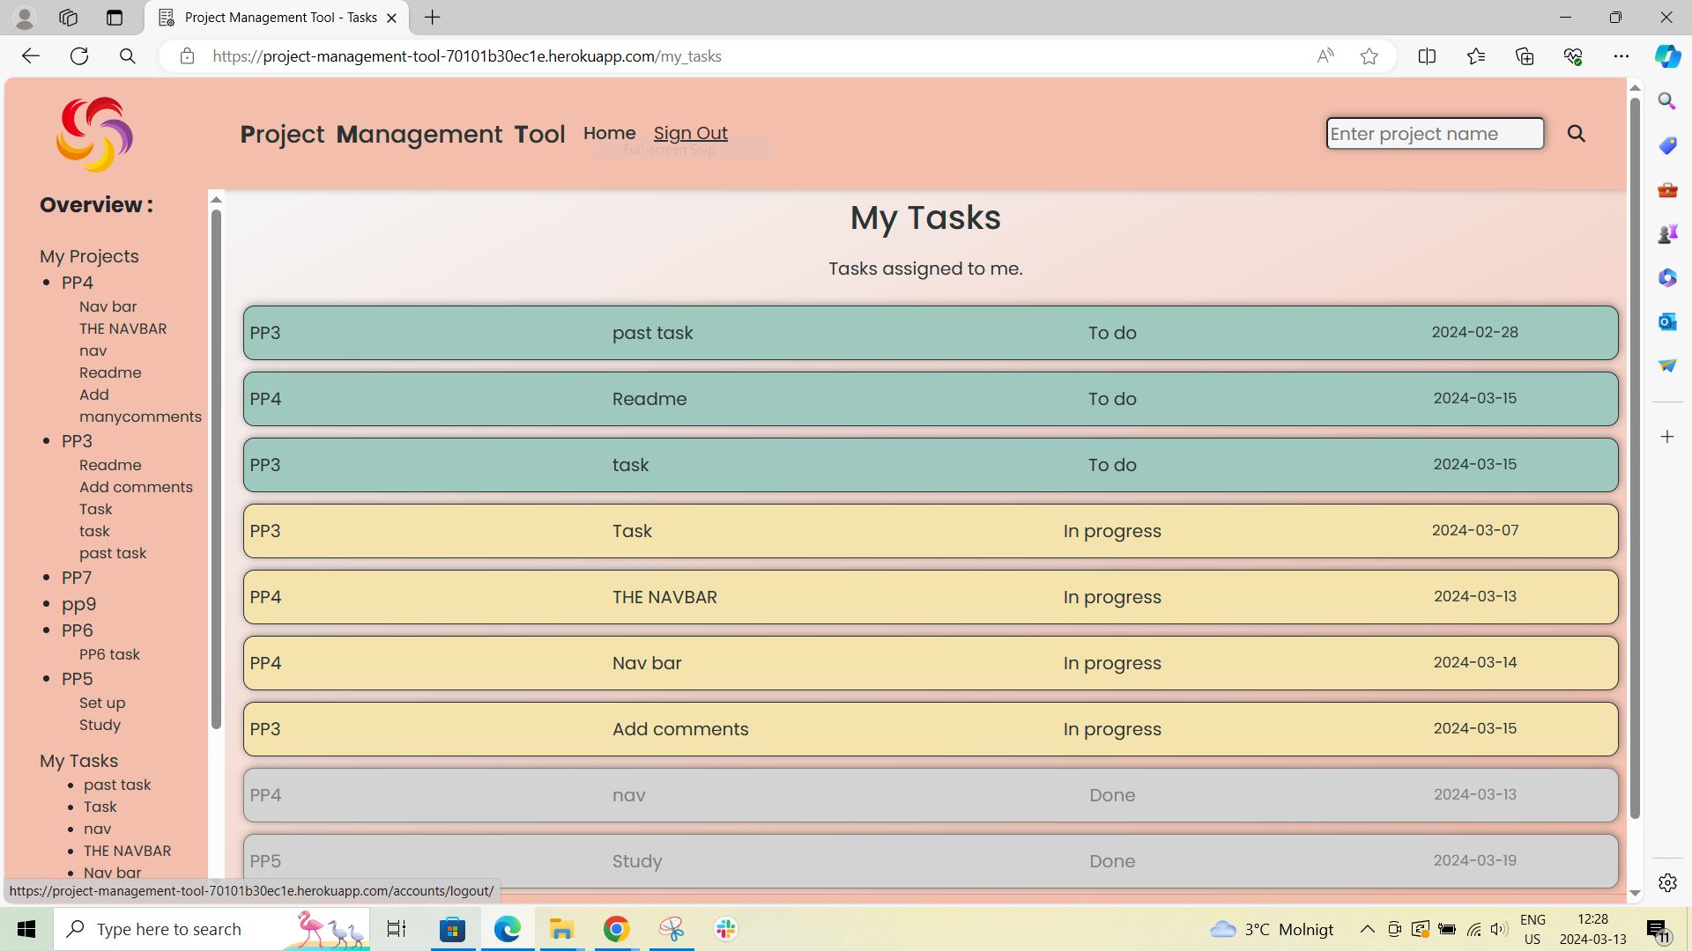Open Microsoft Store from the taskbar
Viewport: 1692px width, 951px height.
[452, 928]
